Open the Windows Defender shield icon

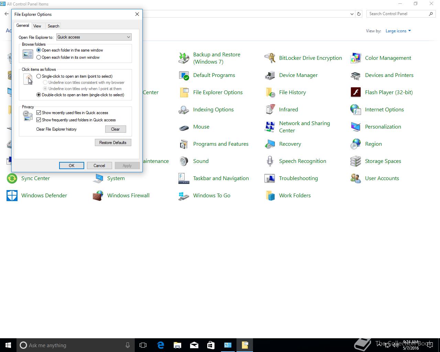click(x=12, y=196)
